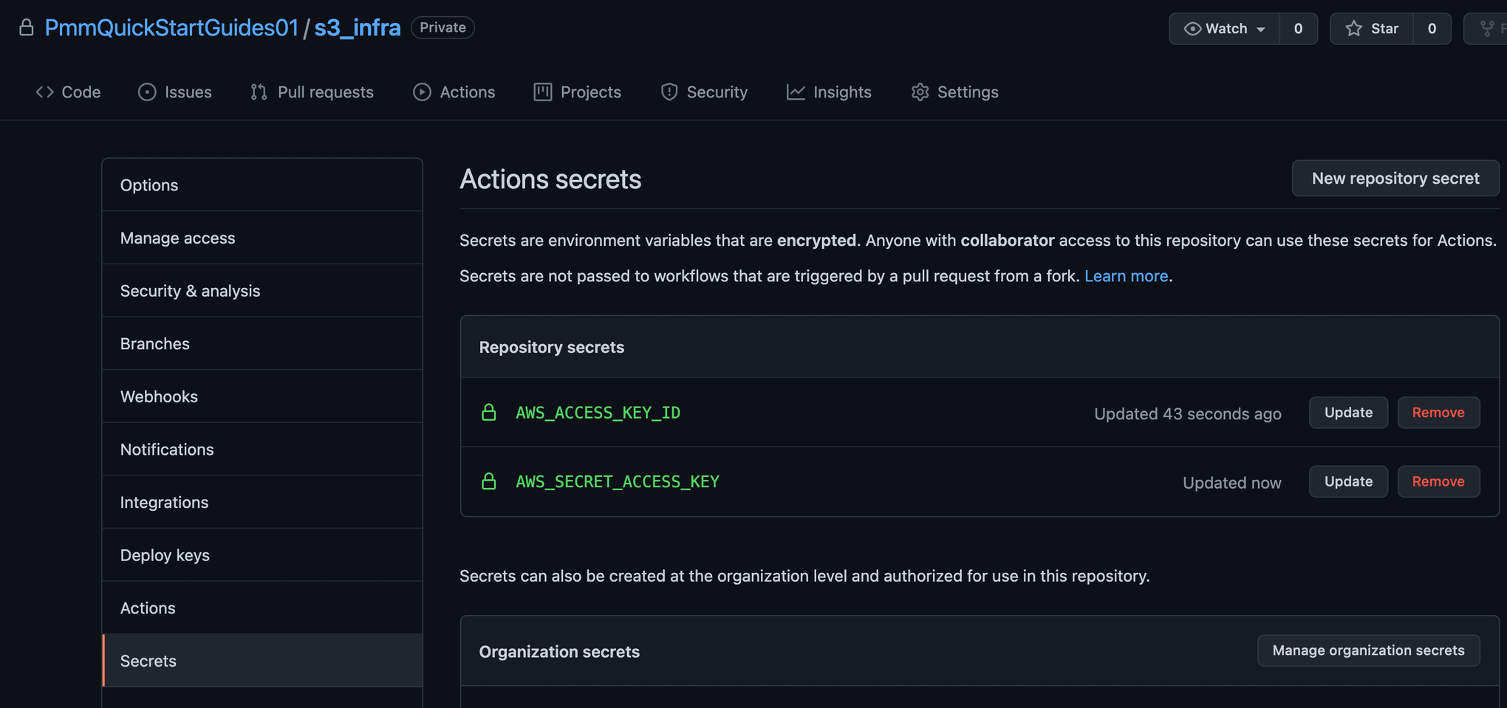Create a new repository secret

coord(1395,179)
